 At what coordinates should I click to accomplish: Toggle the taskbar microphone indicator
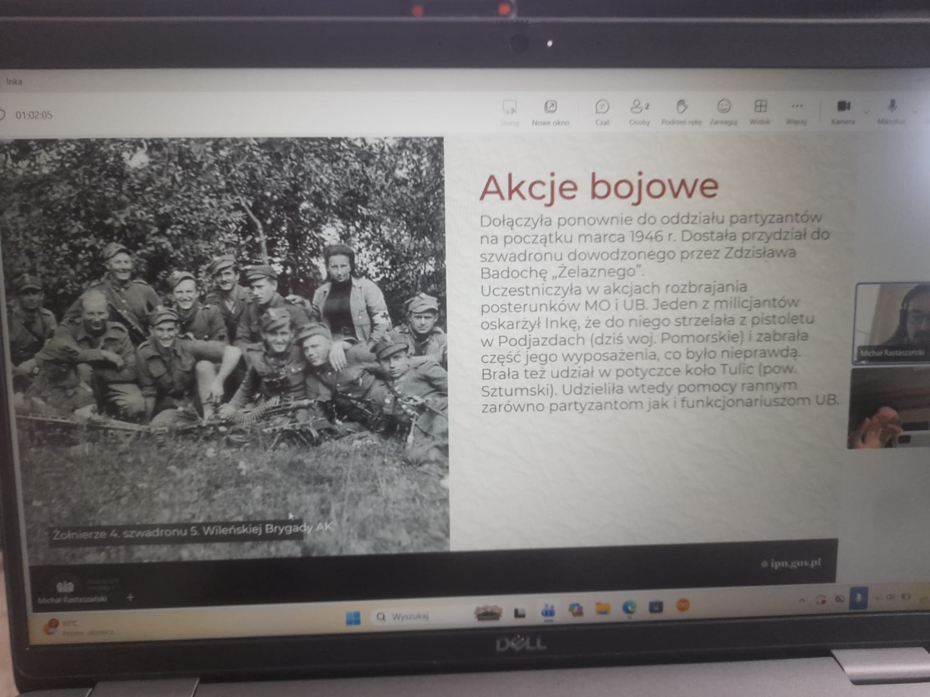pos(859,598)
